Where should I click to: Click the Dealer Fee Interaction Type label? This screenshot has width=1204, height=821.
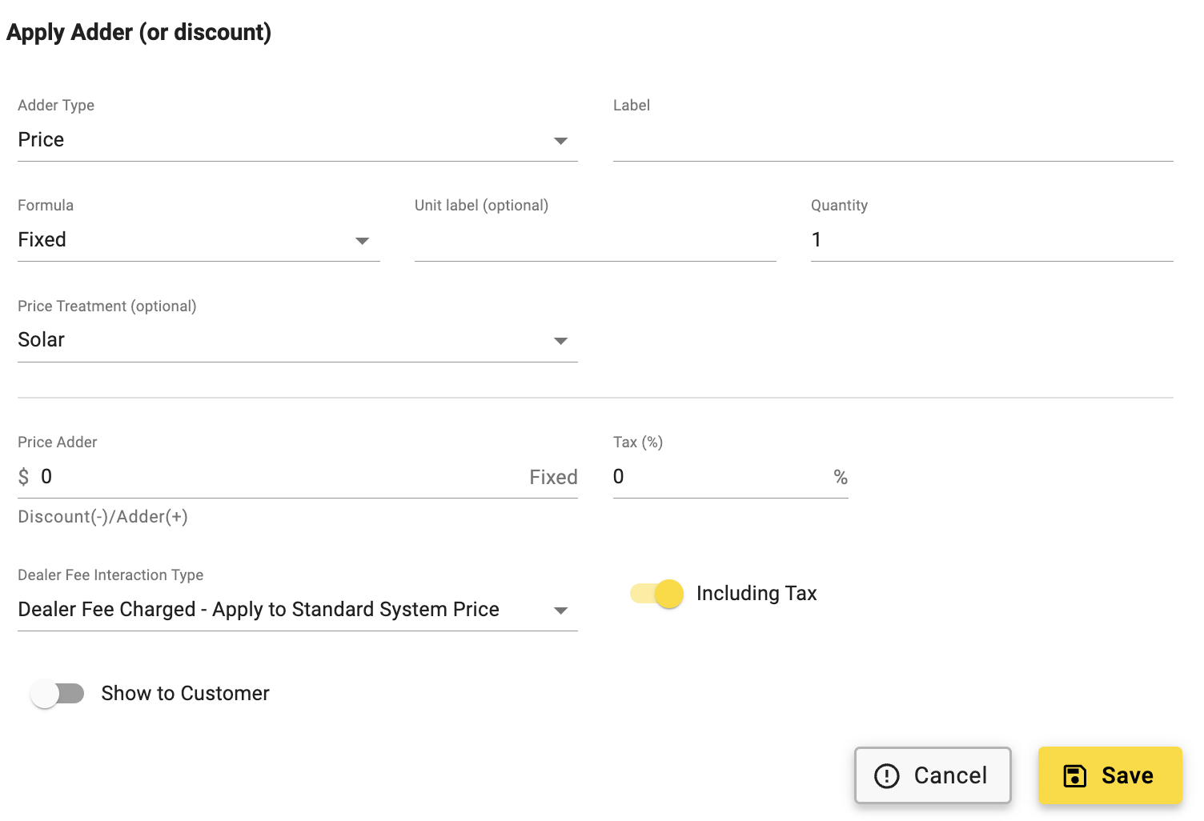[110, 575]
